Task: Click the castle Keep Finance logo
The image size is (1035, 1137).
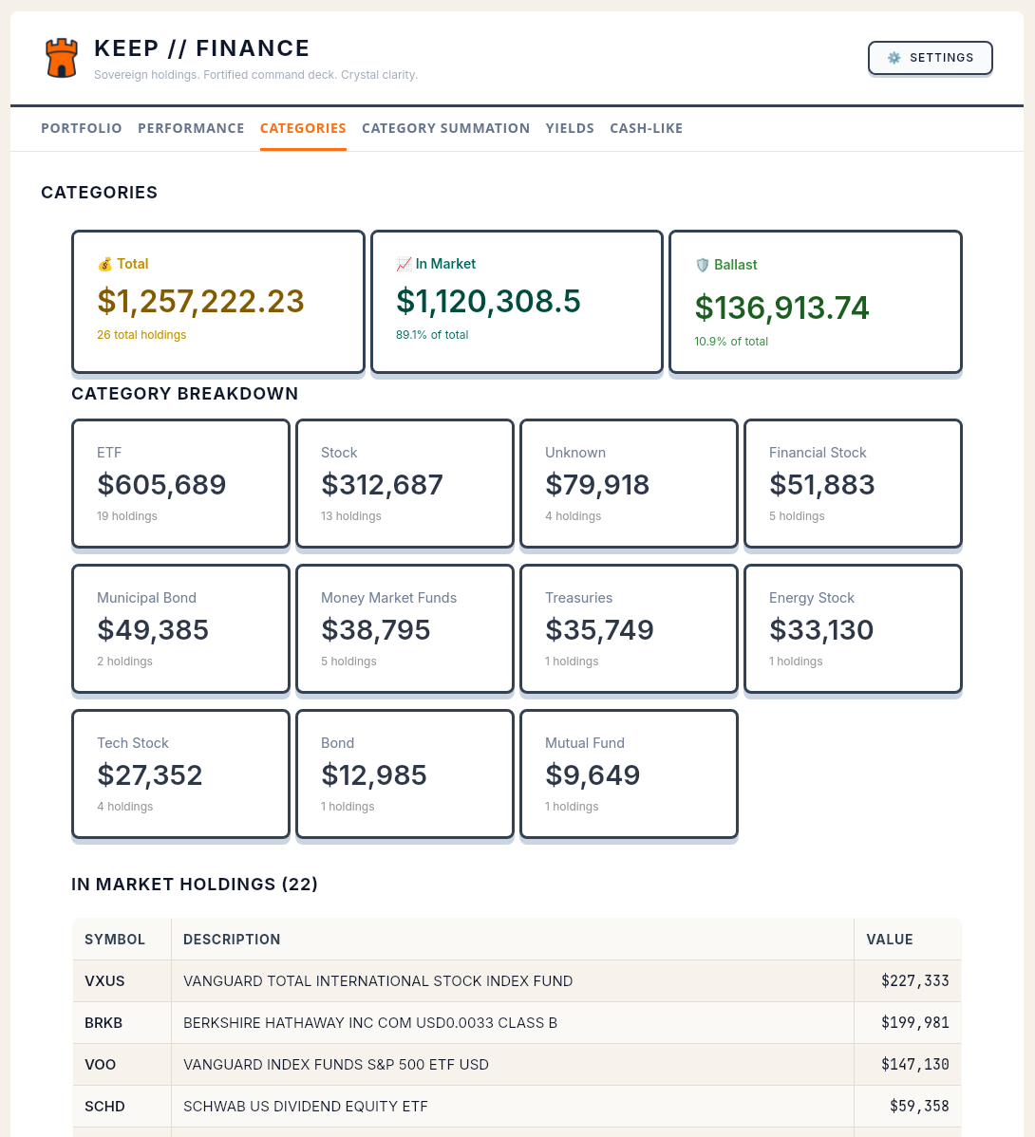Action: (61, 57)
